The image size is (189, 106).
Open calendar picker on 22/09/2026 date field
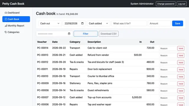tap(82, 24)
